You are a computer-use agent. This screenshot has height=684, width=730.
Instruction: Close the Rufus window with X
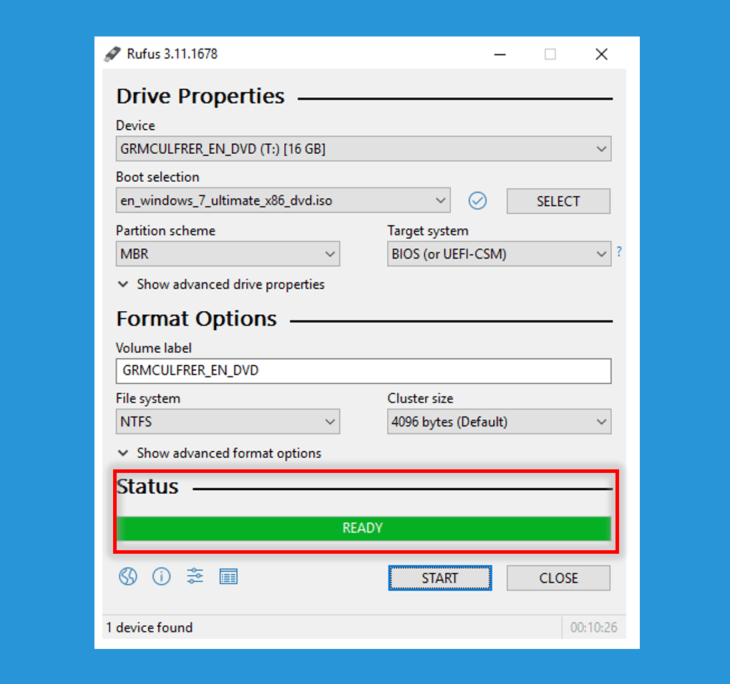(x=601, y=54)
